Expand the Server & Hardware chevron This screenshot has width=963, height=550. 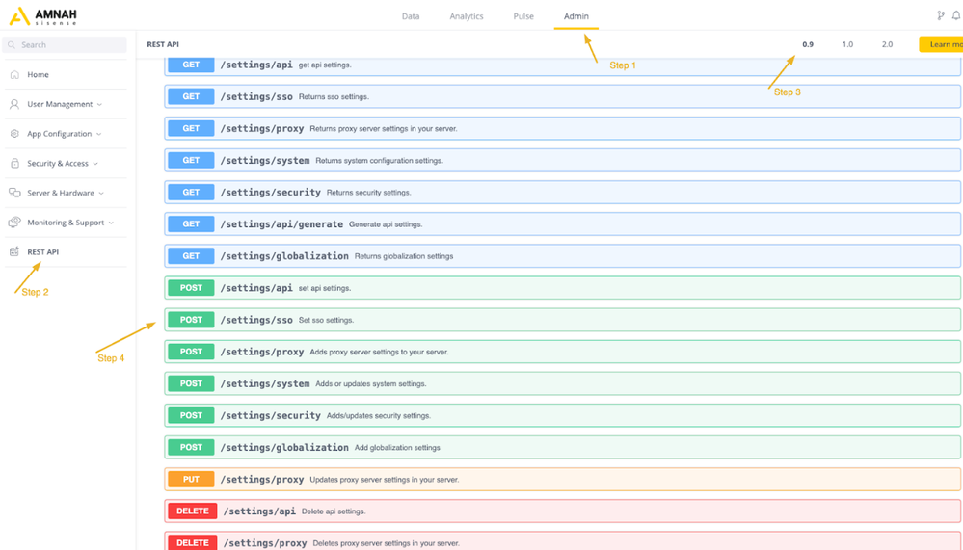pyautogui.click(x=101, y=194)
